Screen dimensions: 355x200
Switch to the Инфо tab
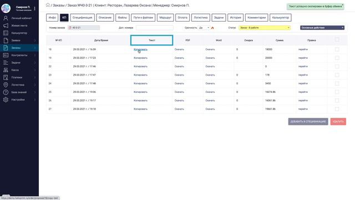(x=52, y=17)
